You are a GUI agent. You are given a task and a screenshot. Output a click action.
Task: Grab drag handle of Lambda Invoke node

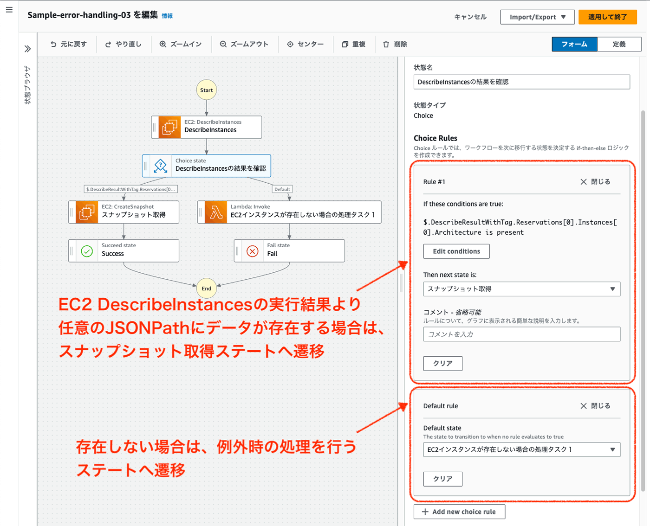(x=201, y=212)
